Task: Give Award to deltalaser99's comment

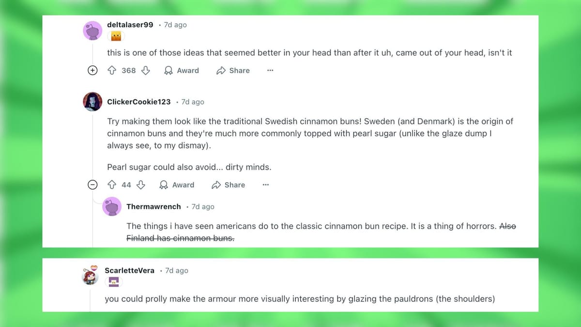Action: coord(182,71)
